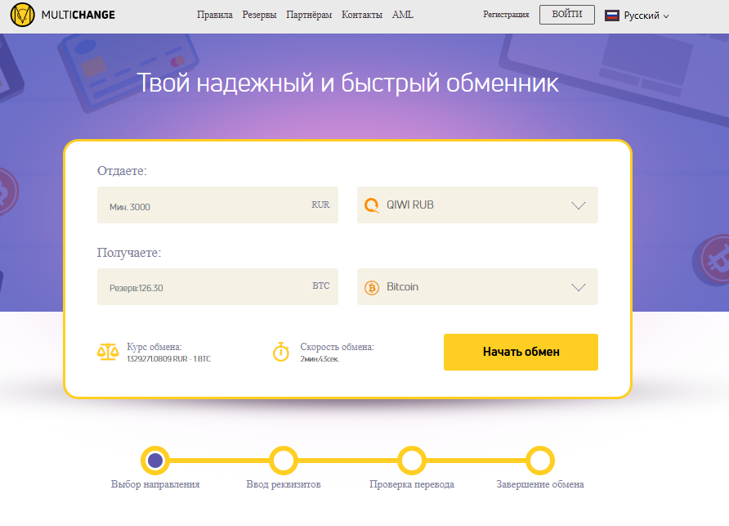Open the Резервы menu item
The image size is (729, 526).
[259, 15]
